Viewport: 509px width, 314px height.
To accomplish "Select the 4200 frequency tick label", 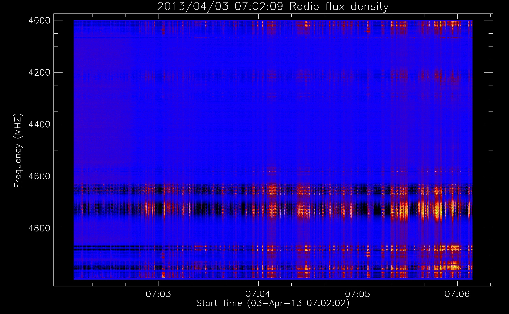I will 39,73.
